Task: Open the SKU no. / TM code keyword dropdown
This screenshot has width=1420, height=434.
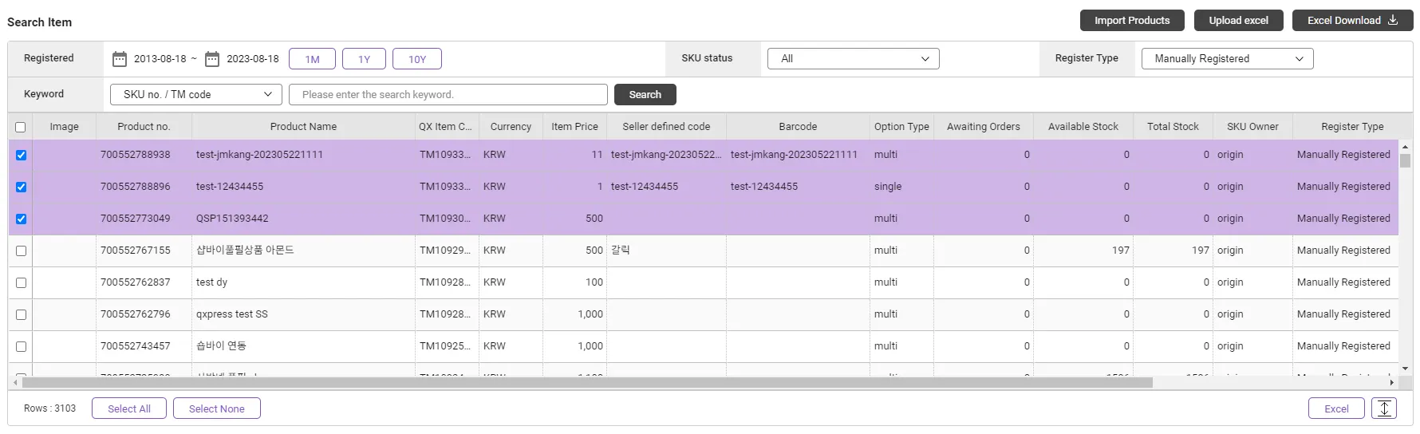Action: 196,94
